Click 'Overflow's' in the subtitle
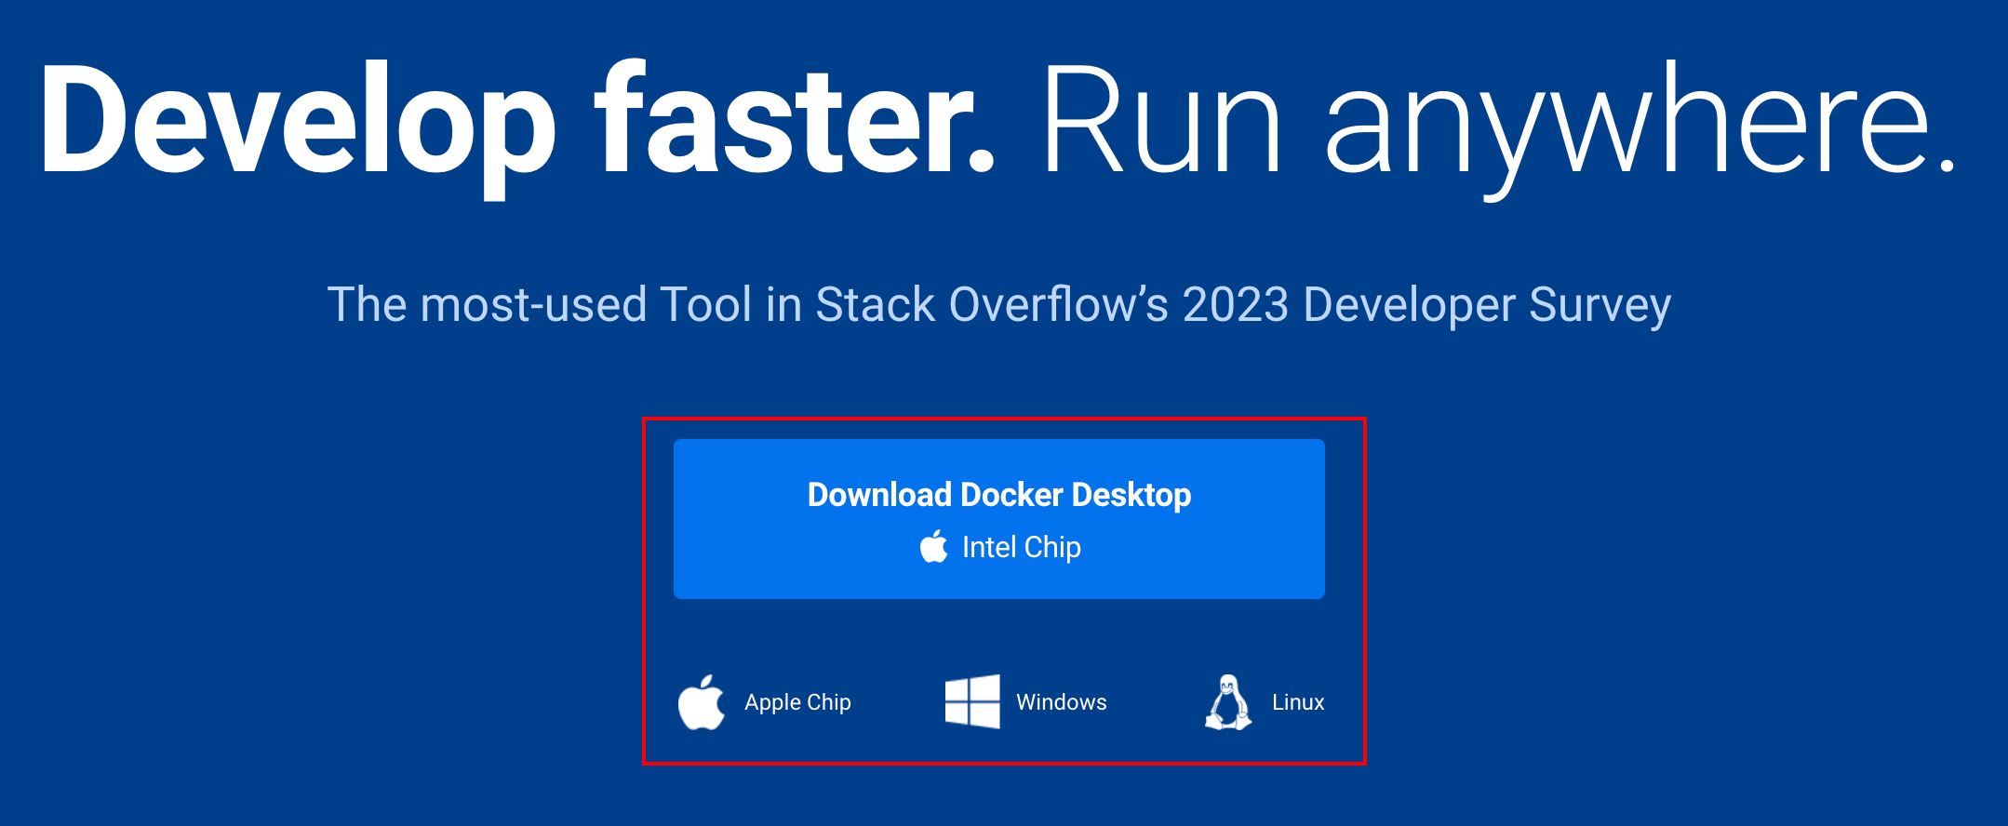This screenshot has width=2008, height=826. coord(1058,305)
